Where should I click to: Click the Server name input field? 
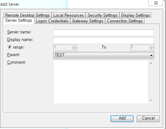[x=104, y=32]
